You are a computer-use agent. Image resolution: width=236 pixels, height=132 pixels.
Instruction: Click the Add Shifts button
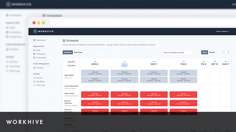point(71,62)
